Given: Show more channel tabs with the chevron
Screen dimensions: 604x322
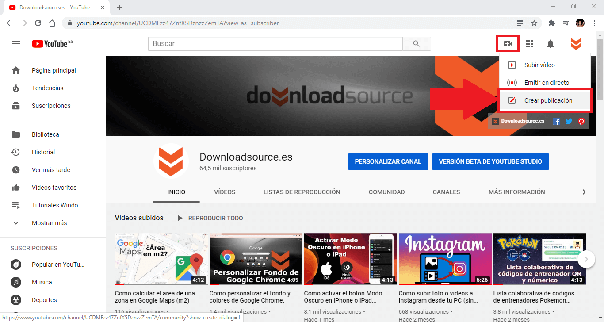Looking at the screenshot, I should point(584,192).
